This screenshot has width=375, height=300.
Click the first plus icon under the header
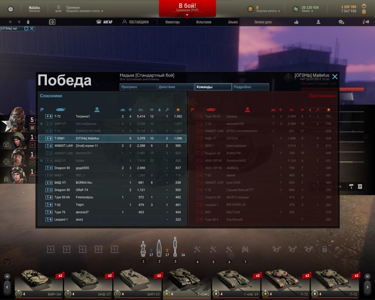click(x=10, y=22)
